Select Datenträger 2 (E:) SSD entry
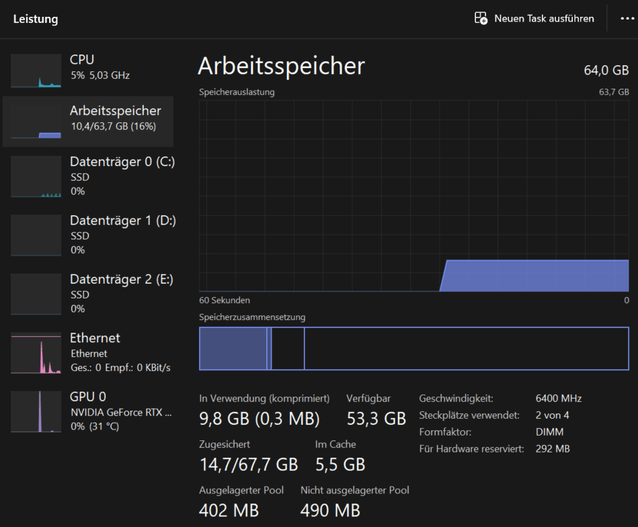This screenshot has width=638, height=527. point(122,280)
